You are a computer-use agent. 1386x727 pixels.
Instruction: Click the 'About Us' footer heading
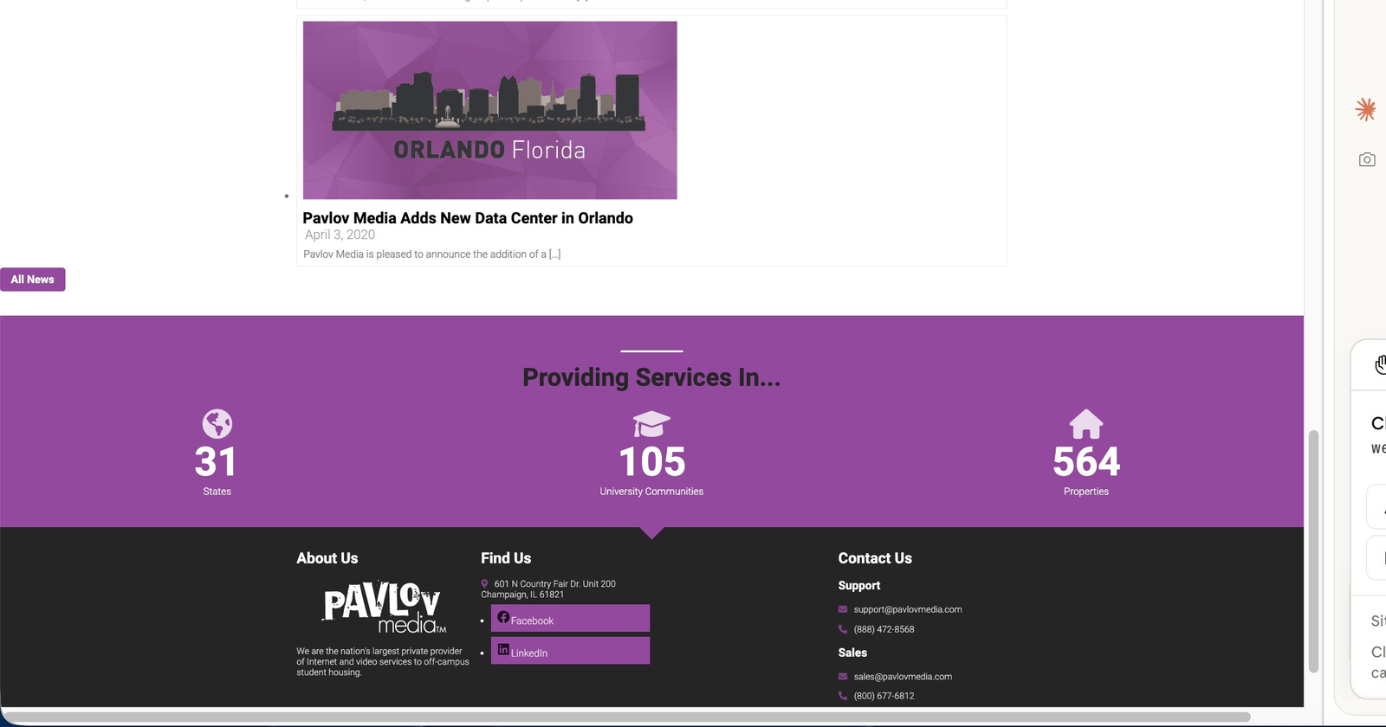(327, 558)
